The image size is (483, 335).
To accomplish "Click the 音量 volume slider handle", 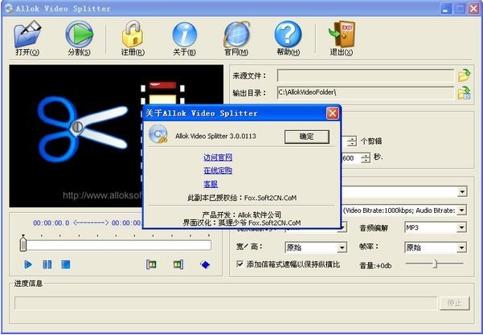I will (x=435, y=264).
